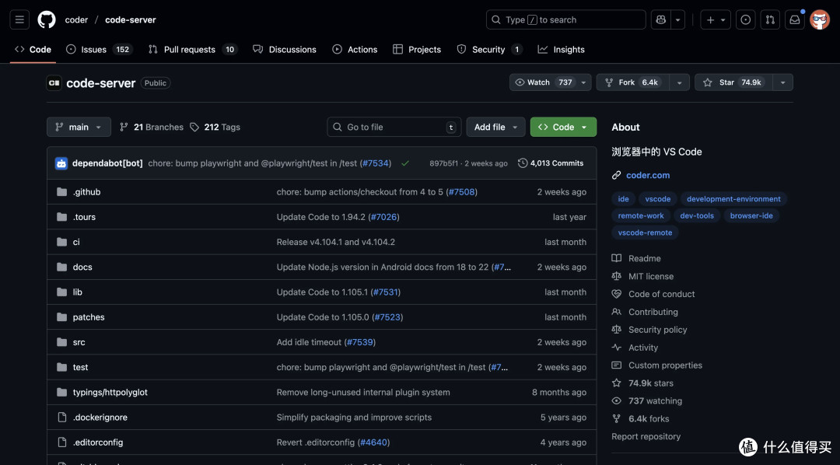Screen dimensions: 840x465
Task: Switch to the Security tab
Action: 490,49
